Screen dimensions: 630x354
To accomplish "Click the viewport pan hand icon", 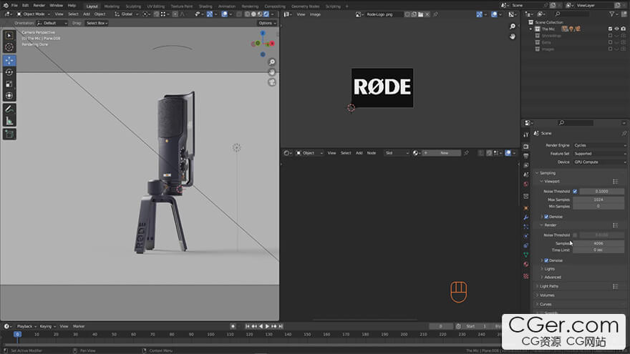I will [272, 72].
